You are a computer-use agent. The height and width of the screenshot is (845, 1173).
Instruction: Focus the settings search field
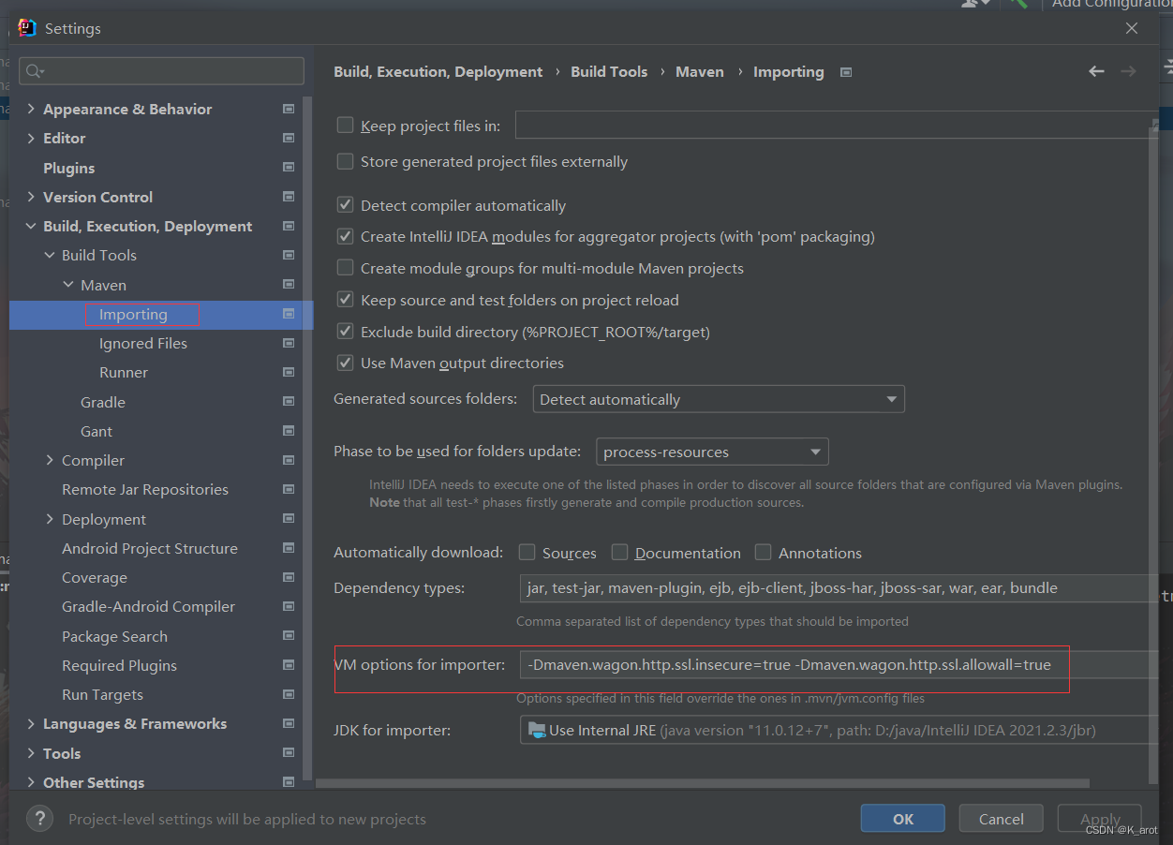pos(162,71)
